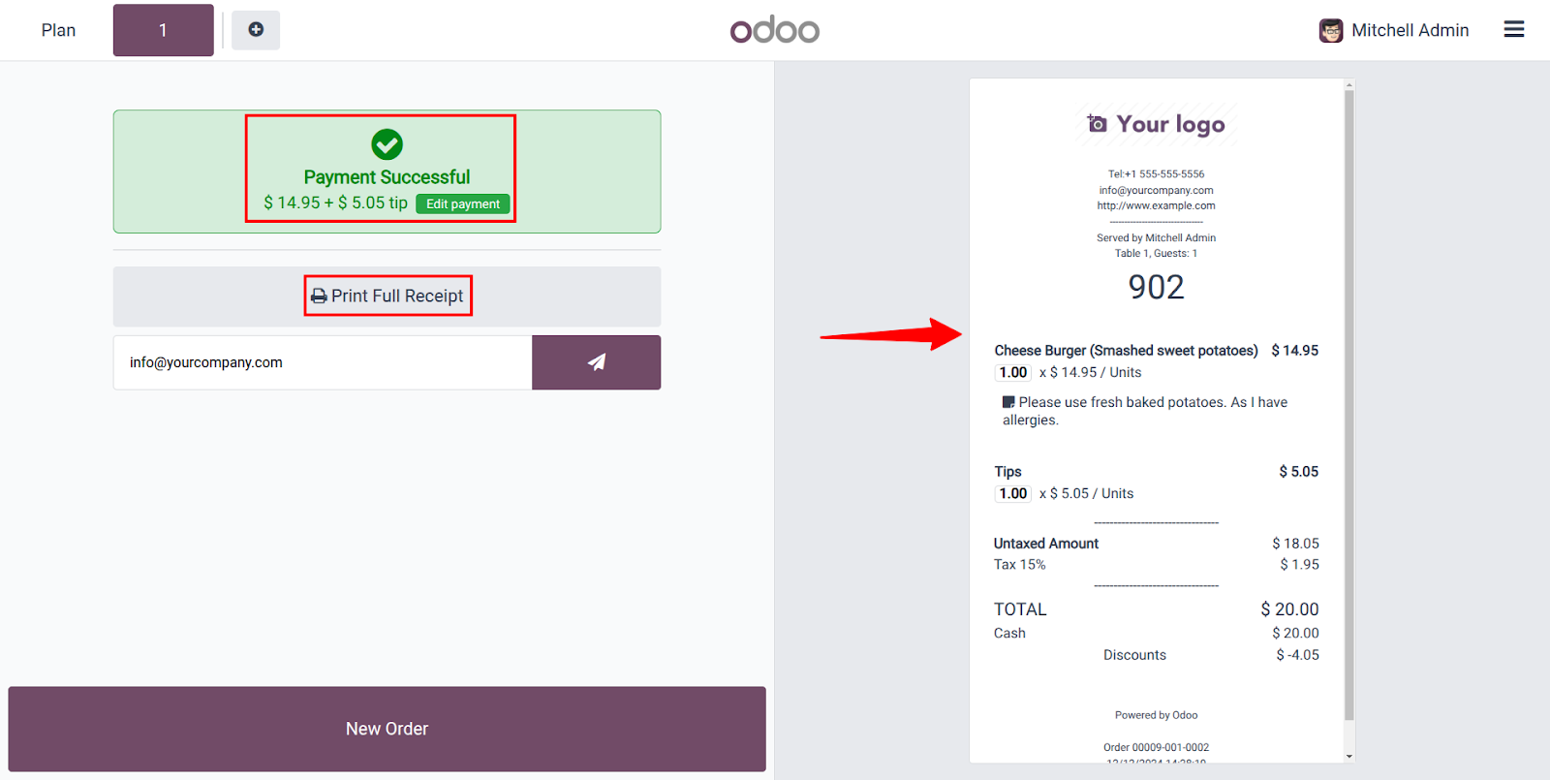Click the Odoo logo in header

(x=775, y=30)
